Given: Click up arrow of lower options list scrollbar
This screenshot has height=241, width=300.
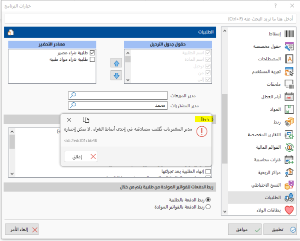Looking at the screenshot, I should (x=12, y=132).
